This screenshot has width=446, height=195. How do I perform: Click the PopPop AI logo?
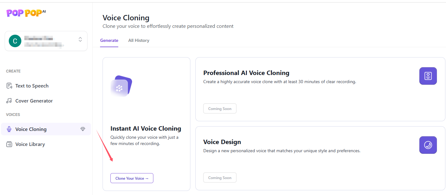pos(26,13)
